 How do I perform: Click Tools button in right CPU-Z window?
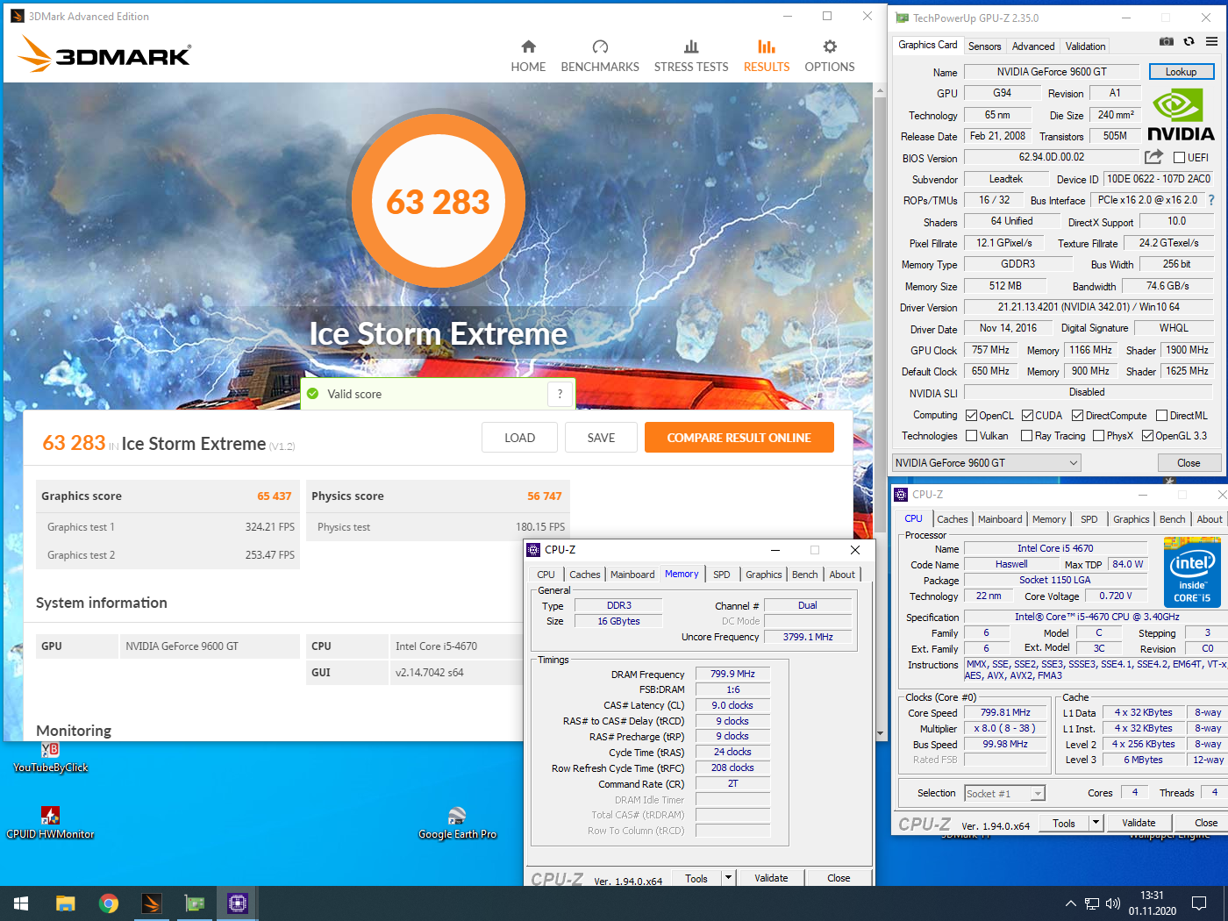point(1064,823)
